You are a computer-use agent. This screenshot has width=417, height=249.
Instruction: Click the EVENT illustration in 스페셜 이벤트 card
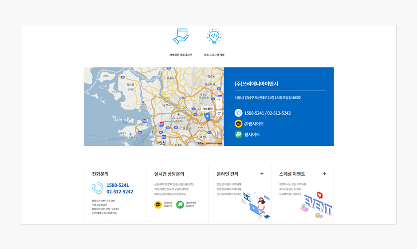317,205
